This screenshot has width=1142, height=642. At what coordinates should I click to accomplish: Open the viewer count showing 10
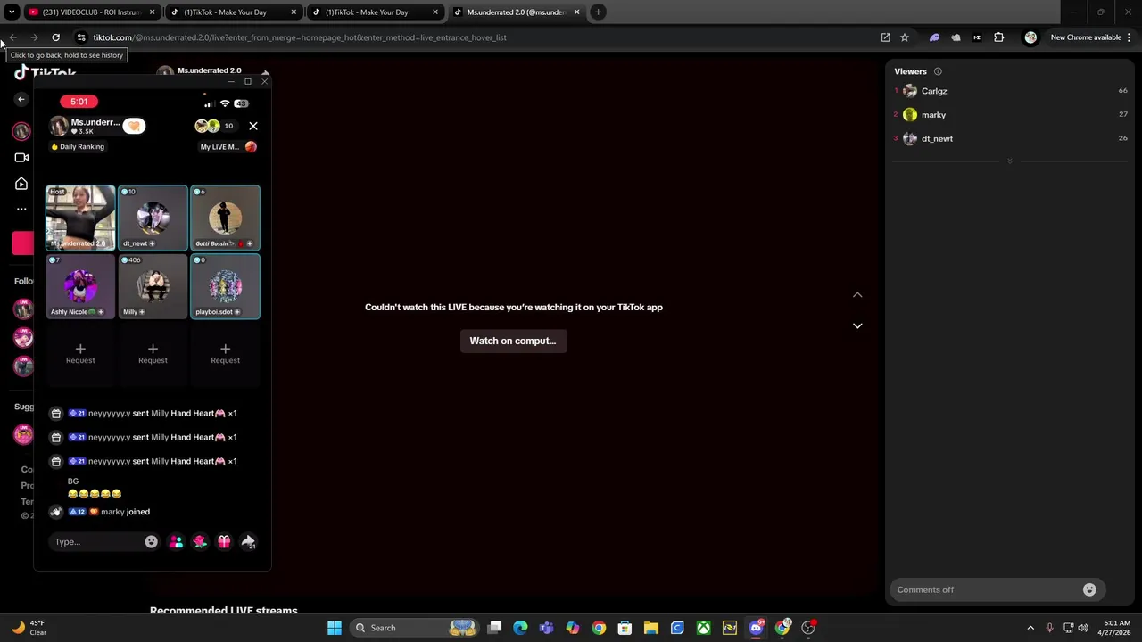[x=228, y=126]
